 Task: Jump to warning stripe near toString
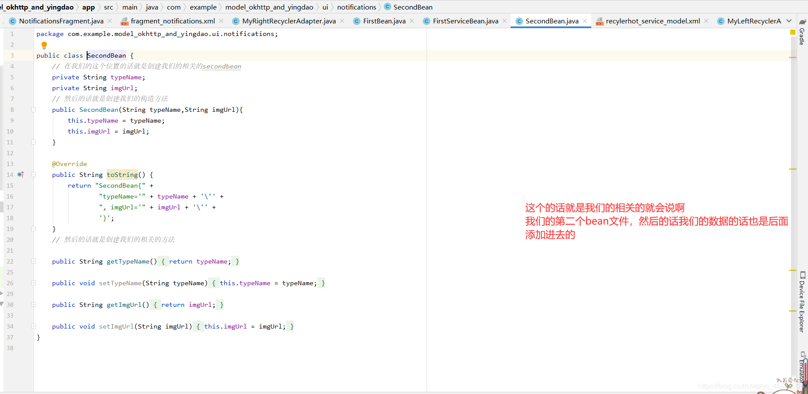click(793, 169)
